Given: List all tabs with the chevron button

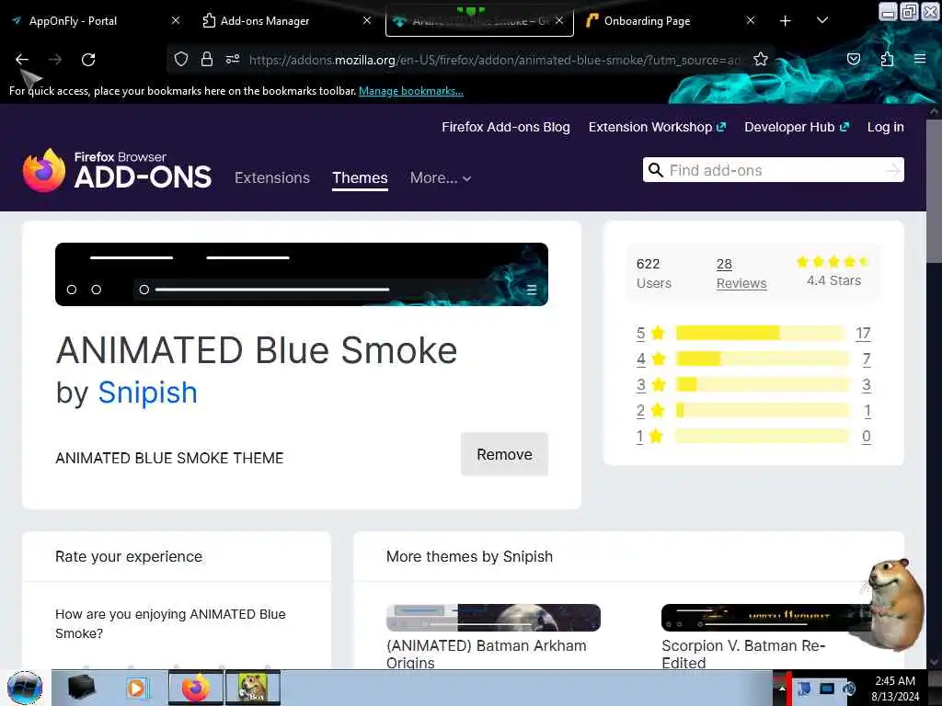Looking at the screenshot, I should (822, 20).
